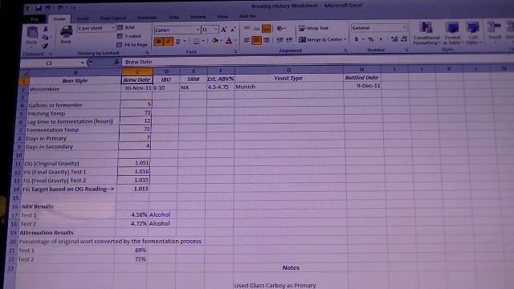Image resolution: width=514 pixels, height=289 pixels.
Task: Click the Align Text Right icon
Action: pyautogui.click(x=266, y=40)
